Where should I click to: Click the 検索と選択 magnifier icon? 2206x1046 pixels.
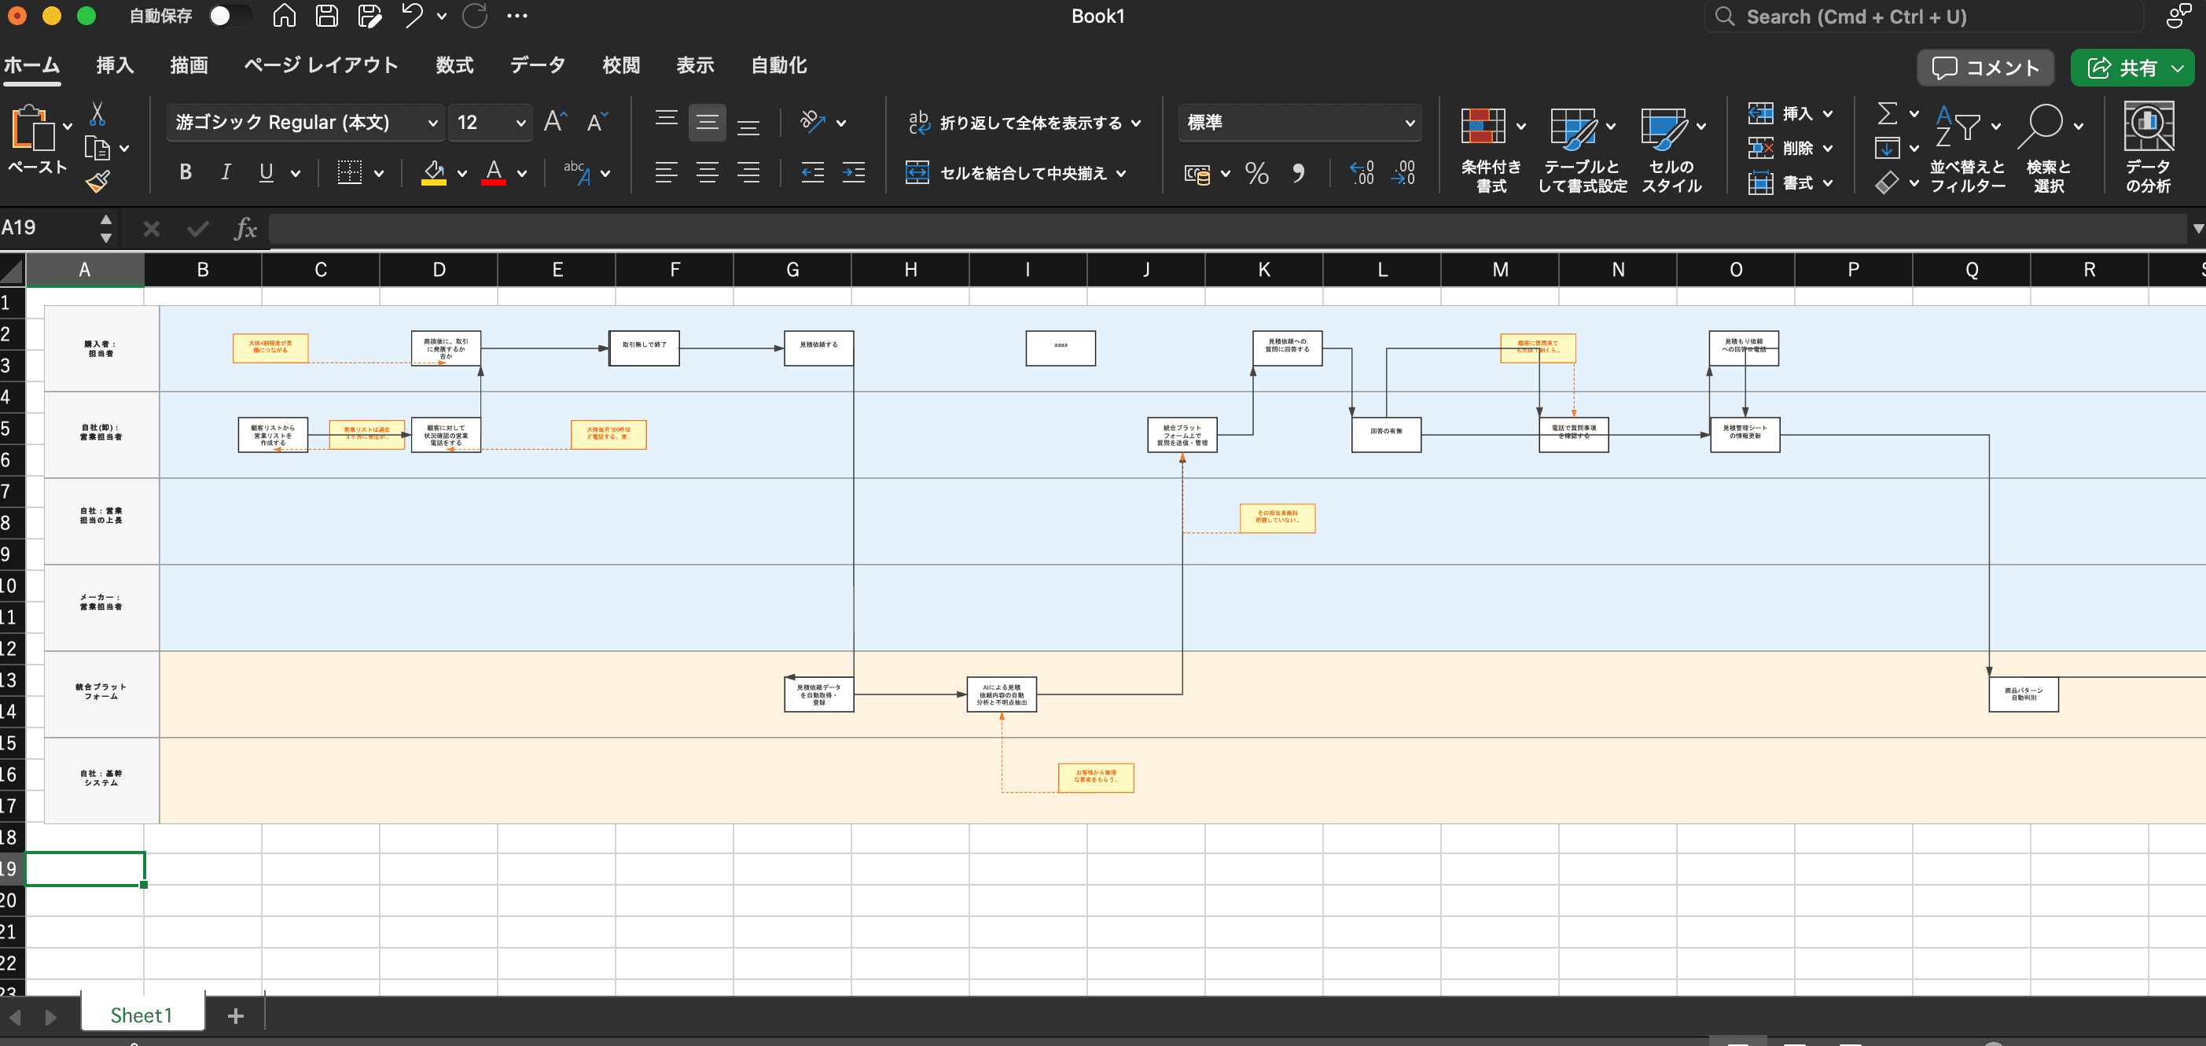(x=2046, y=128)
